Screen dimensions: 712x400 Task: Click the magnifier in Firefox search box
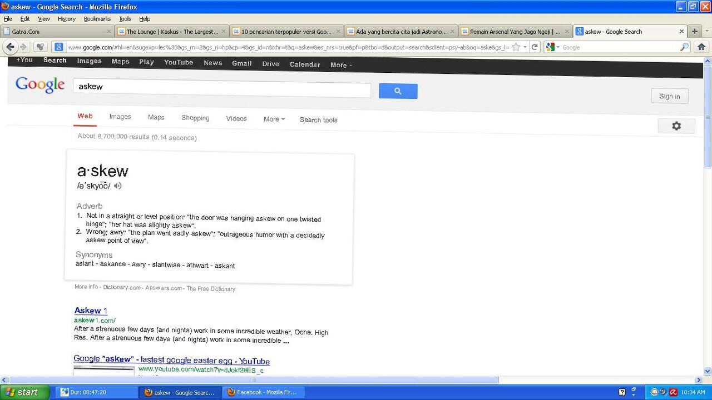[x=684, y=47]
